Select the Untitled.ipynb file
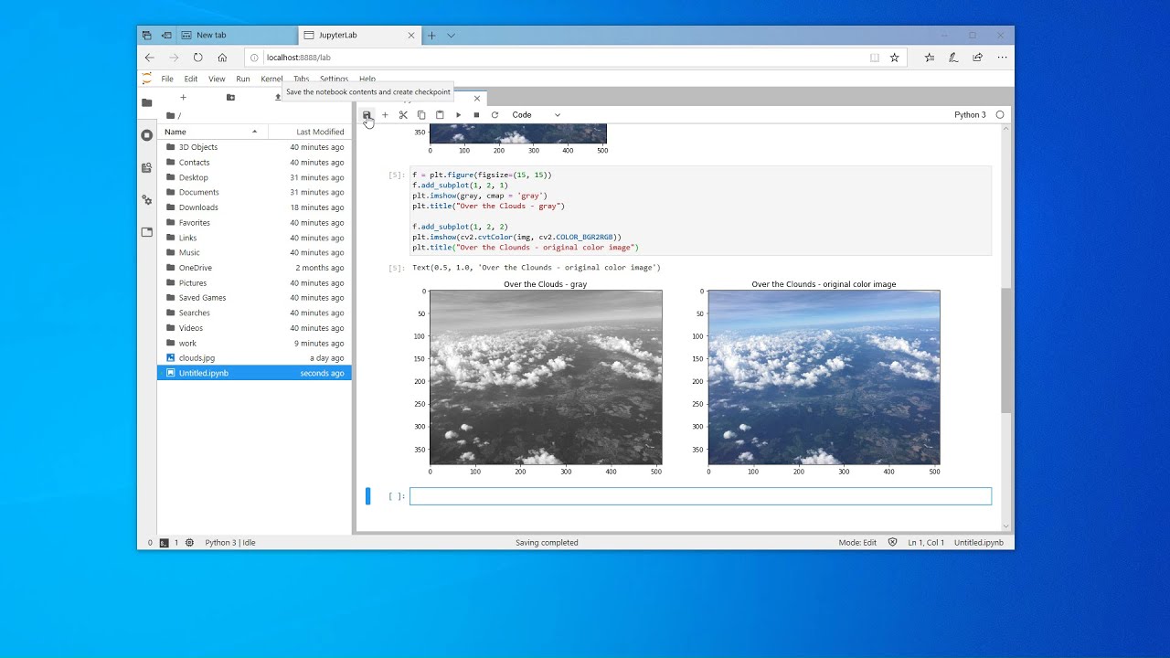Image resolution: width=1170 pixels, height=658 pixels. [x=254, y=373]
